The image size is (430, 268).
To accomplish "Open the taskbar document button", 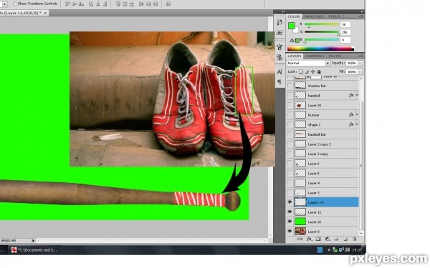I will coord(34,249).
